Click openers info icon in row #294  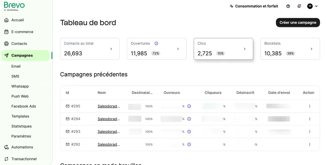click(189, 119)
